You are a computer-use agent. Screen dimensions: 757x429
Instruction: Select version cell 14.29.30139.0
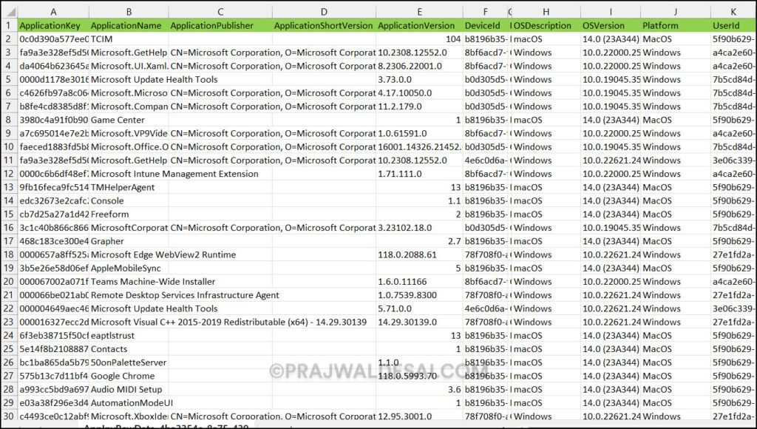coord(420,322)
